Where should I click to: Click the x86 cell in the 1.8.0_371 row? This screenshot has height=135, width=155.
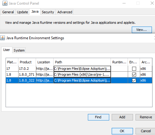point(146,74)
